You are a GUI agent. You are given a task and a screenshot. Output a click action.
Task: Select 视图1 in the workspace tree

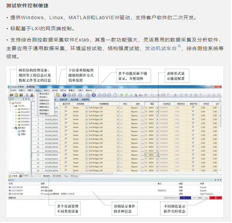[x=23, y=131]
